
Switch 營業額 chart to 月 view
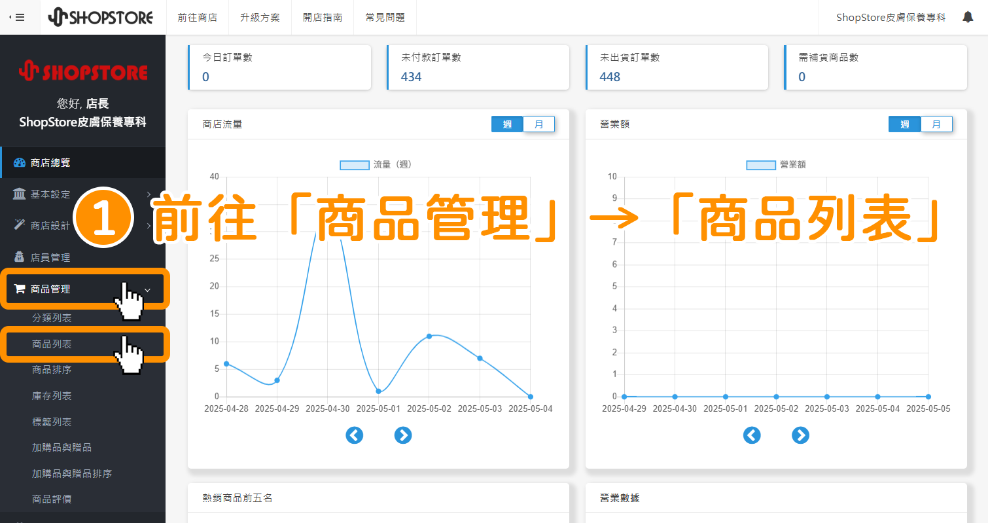tap(936, 124)
